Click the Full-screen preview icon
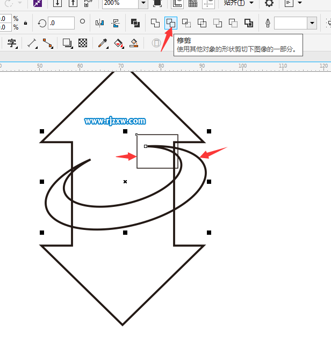This screenshot has width=331, height=350. [x=157, y=3]
